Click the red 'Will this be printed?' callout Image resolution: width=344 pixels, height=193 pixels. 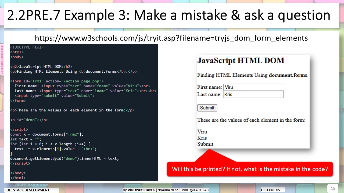coord(250,169)
